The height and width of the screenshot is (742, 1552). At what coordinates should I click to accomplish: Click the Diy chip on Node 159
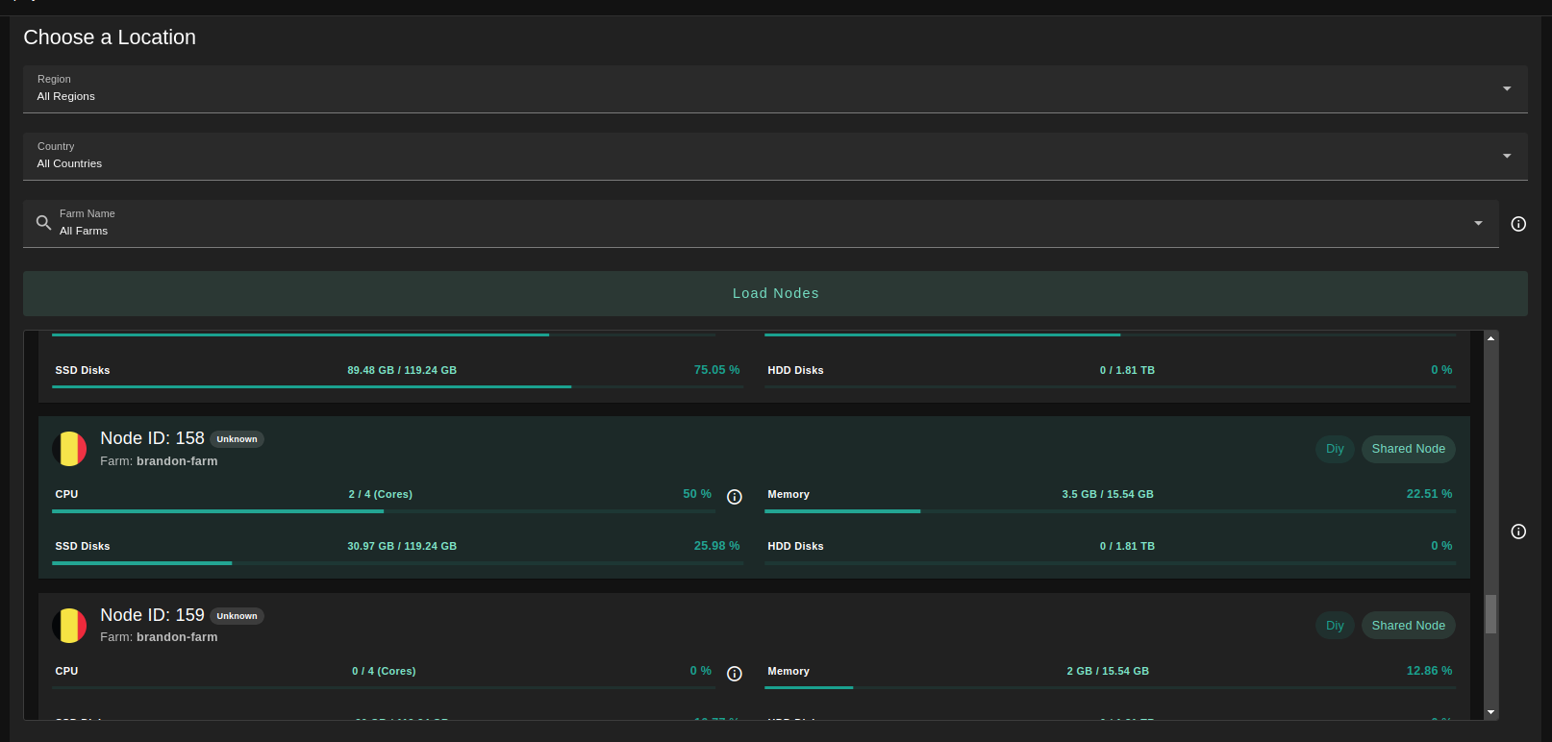pos(1335,626)
